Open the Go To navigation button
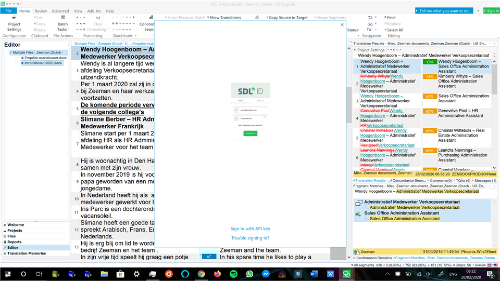Viewport: 500px width, 281px height. pos(370,24)
